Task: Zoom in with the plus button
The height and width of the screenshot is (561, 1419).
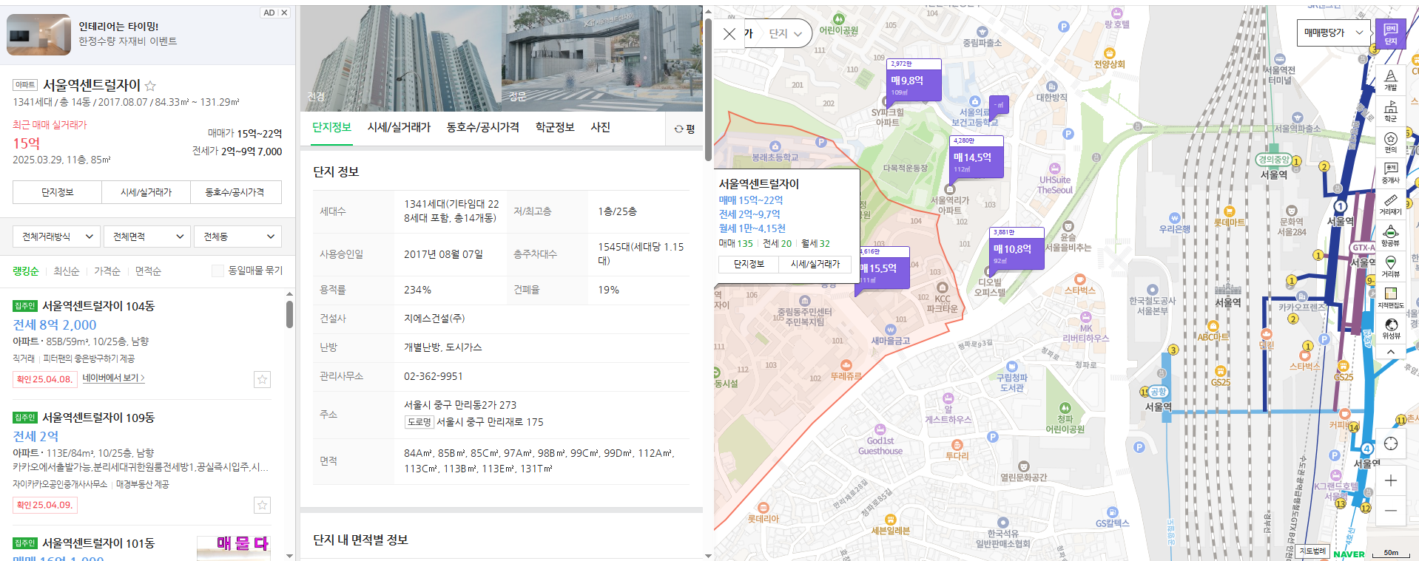Action: coord(1390,481)
